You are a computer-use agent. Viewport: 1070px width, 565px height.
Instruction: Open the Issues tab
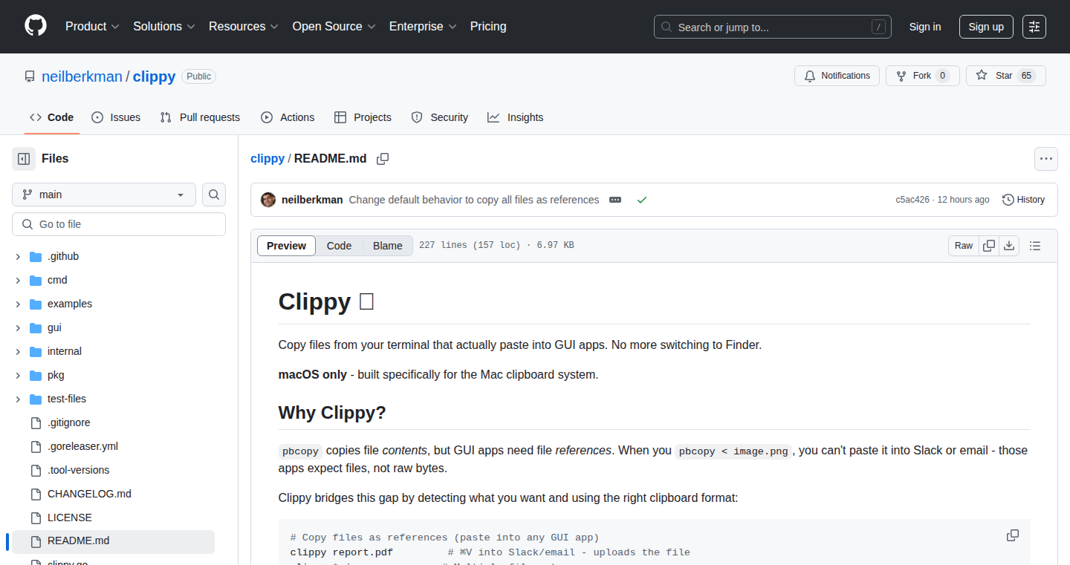tap(116, 117)
